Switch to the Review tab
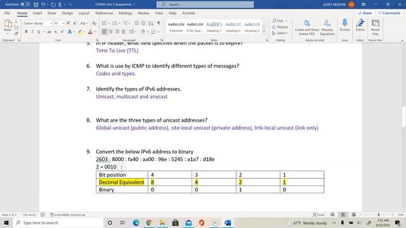Screen dimensions: 406x228 click(x=143, y=13)
